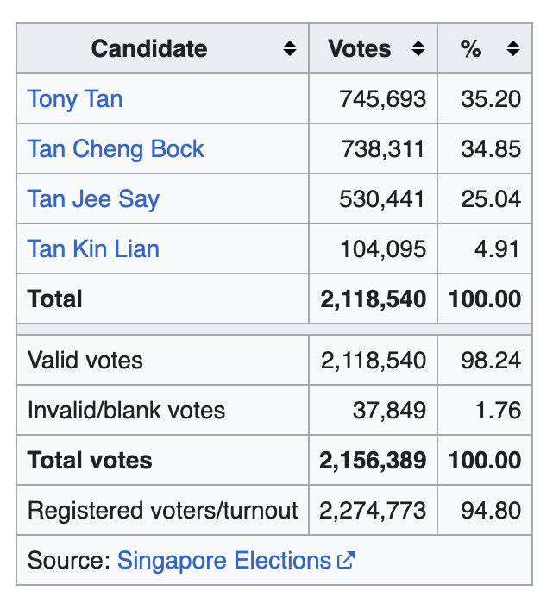Sort table by Candidate column arrows
Image resolution: width=559 pixels, height=616 pixels.
click(290, 48)
